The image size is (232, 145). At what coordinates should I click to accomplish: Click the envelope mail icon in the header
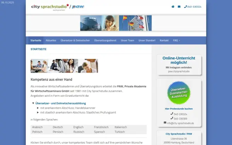pyautogui.click(x=179, y=7)
